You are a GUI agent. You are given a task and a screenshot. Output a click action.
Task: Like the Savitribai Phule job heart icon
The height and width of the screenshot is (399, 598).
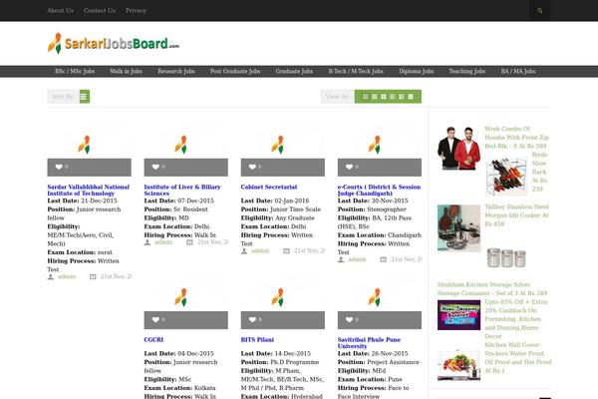[x=350, y=319]
